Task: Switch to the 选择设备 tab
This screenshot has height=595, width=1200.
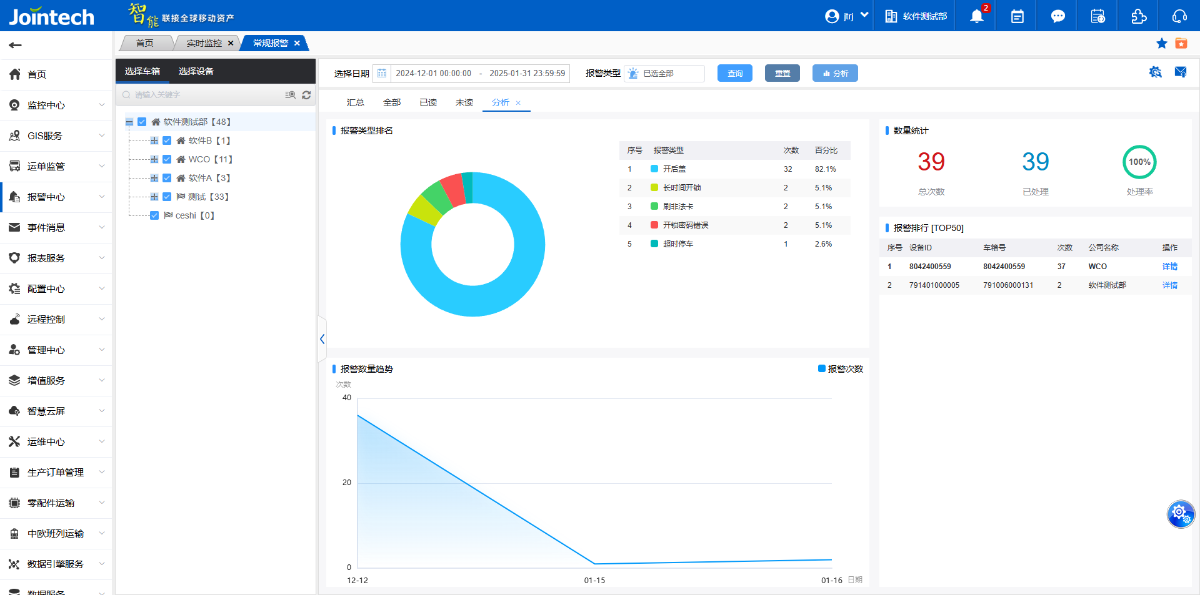Action: 196,71
